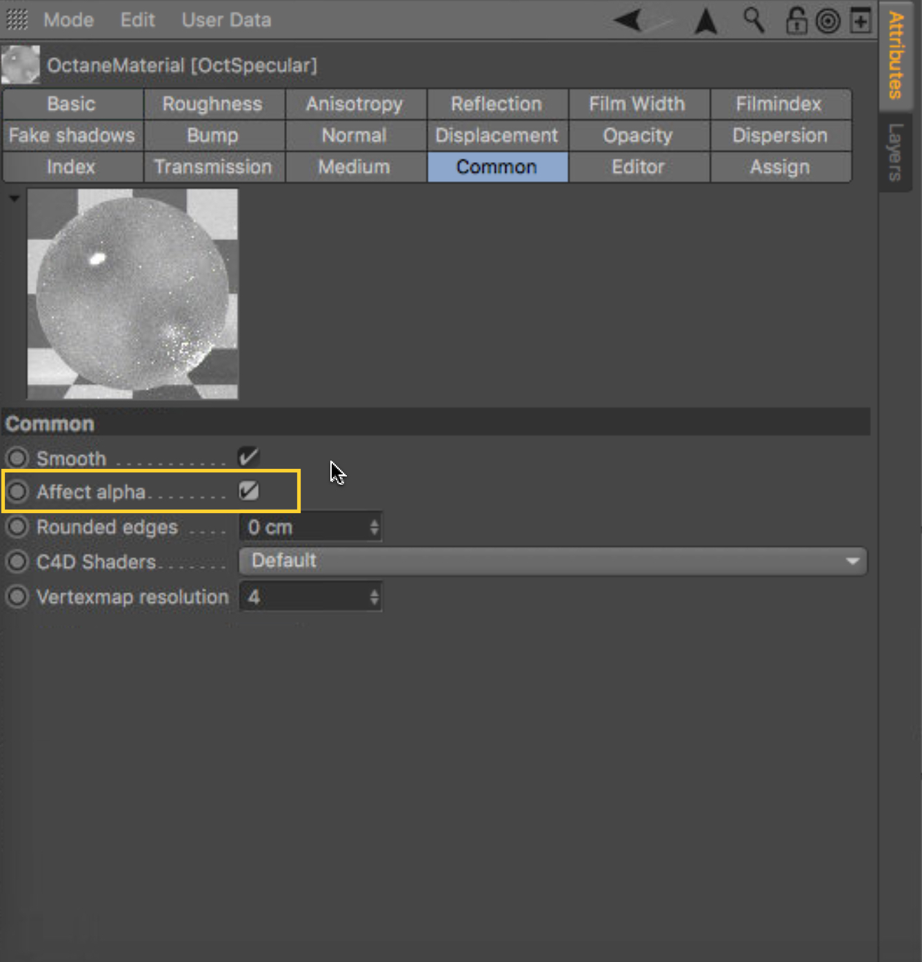This screenshot has height=962, width=922.
Task: Toggle the C4D Shaders animation dot
Action: click(17, 561)
